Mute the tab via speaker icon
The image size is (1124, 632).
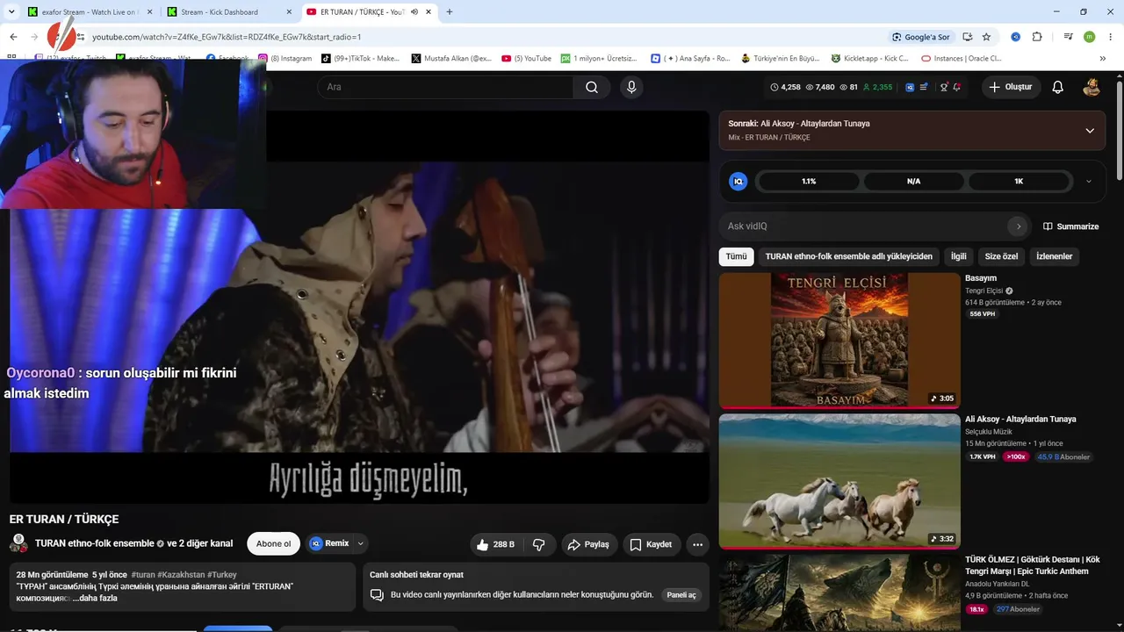tap(414, 11)
